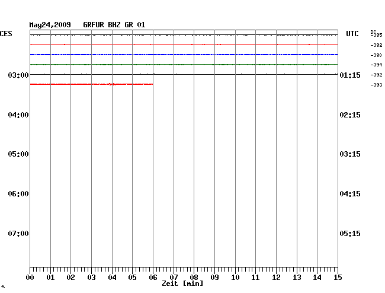Click minute tick label 08
385x293 pixels.
[x=194, y=278]
